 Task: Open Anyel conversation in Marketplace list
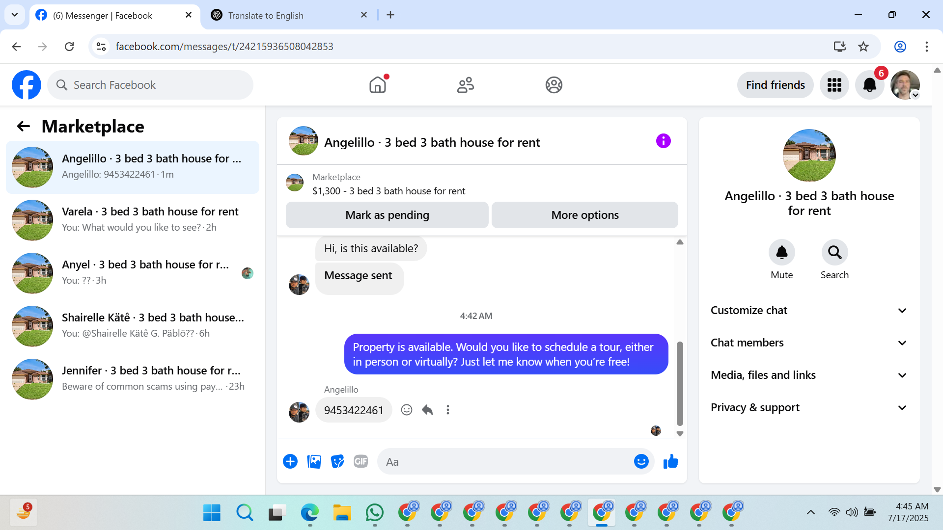(133, 273)
